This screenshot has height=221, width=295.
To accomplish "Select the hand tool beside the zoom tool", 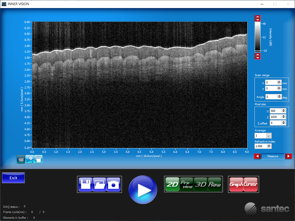I will tap(38, 159).
